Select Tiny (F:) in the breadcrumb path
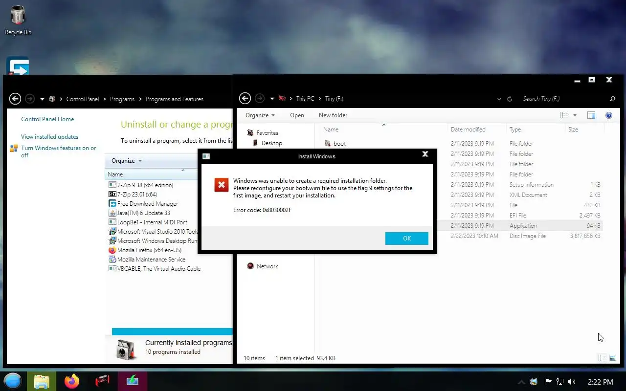 click(335, 99)
